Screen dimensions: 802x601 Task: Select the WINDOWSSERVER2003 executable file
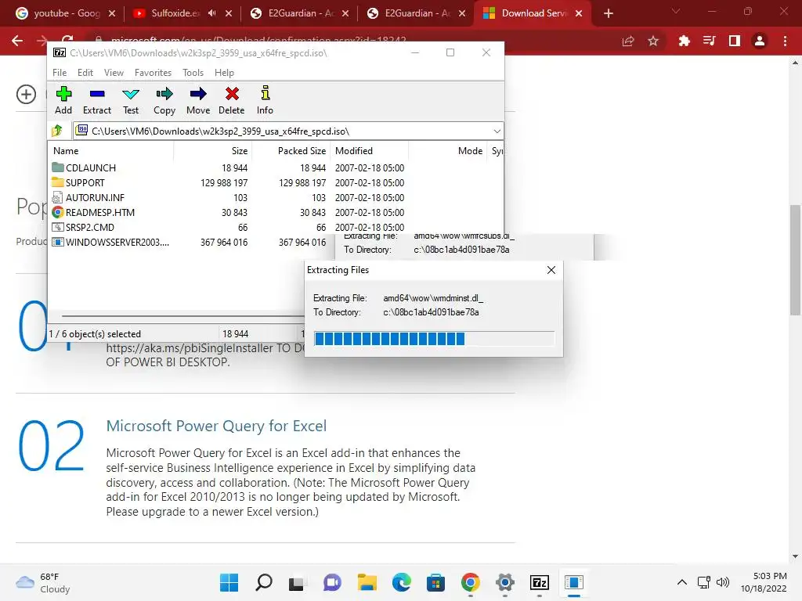coord(190,243)
